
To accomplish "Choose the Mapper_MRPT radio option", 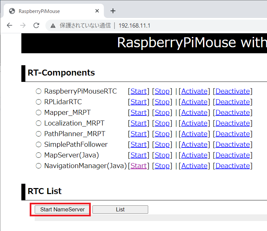I will click(38, 113).
